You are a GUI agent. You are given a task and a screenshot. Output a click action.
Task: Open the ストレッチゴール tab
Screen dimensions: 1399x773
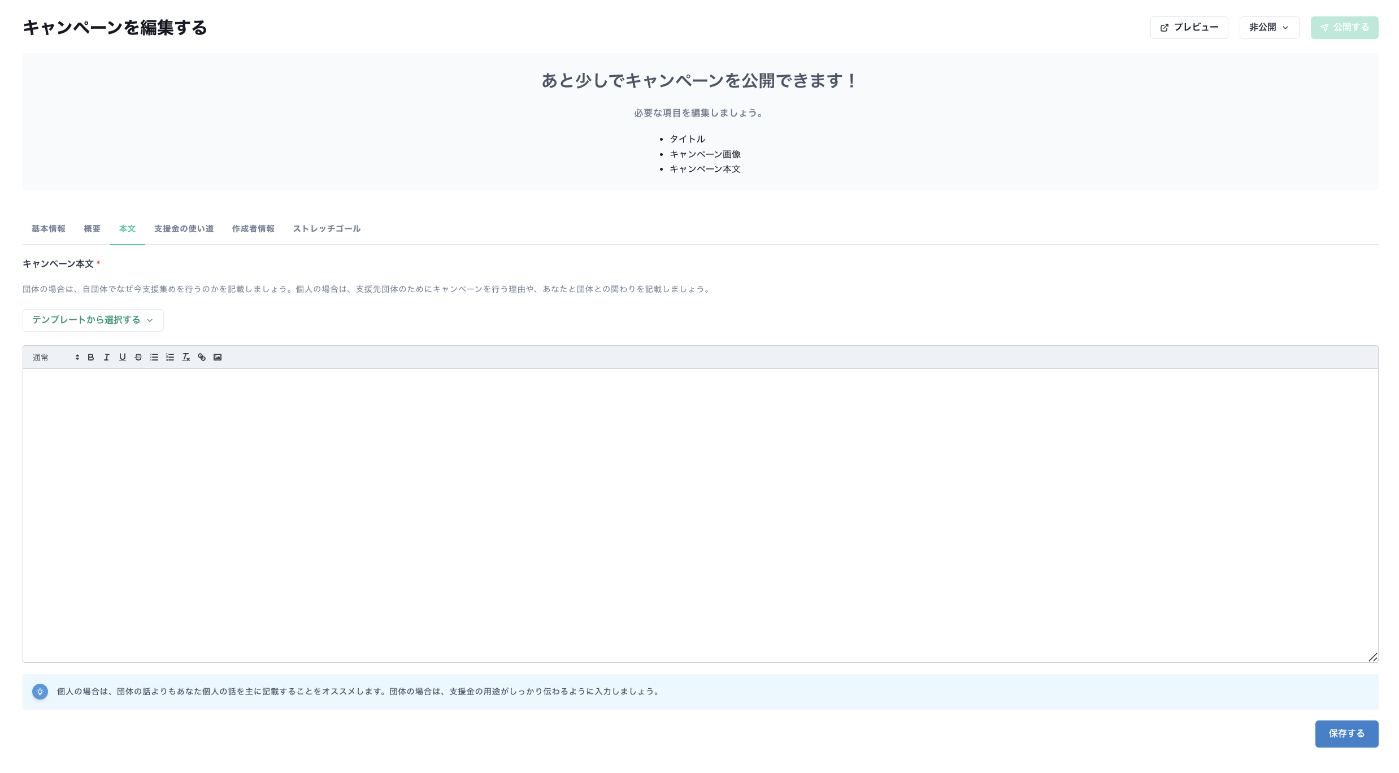(x=327, y=229)
